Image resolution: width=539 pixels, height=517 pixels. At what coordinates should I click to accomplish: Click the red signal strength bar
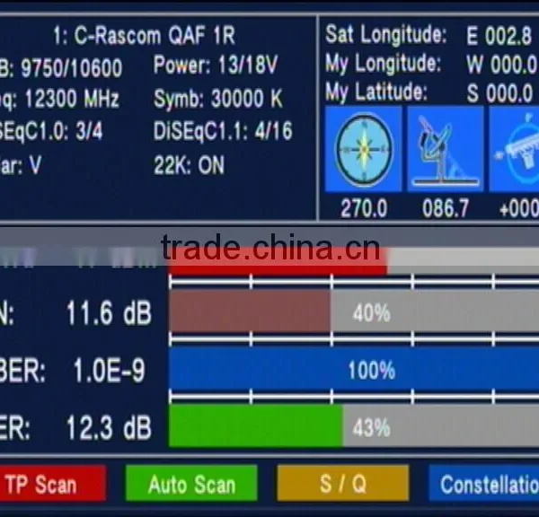[x=278, y=262]
